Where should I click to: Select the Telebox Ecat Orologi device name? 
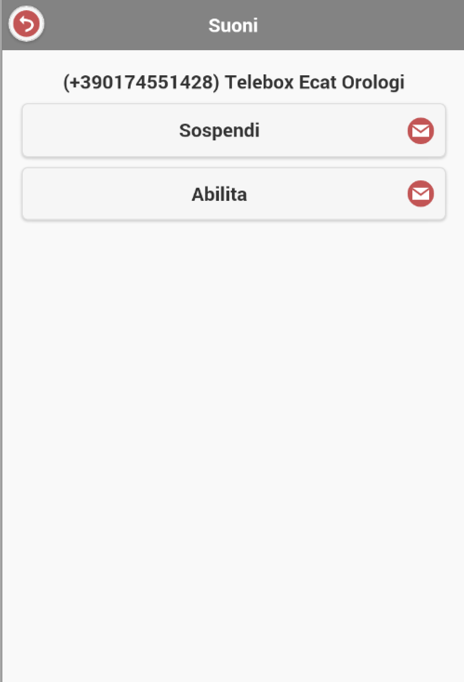(x=315, y=82)
